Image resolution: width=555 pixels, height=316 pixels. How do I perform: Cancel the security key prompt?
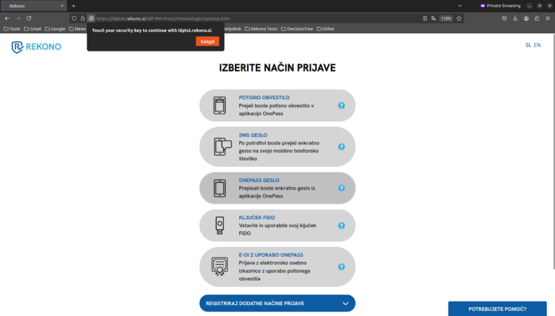(207, 41)
